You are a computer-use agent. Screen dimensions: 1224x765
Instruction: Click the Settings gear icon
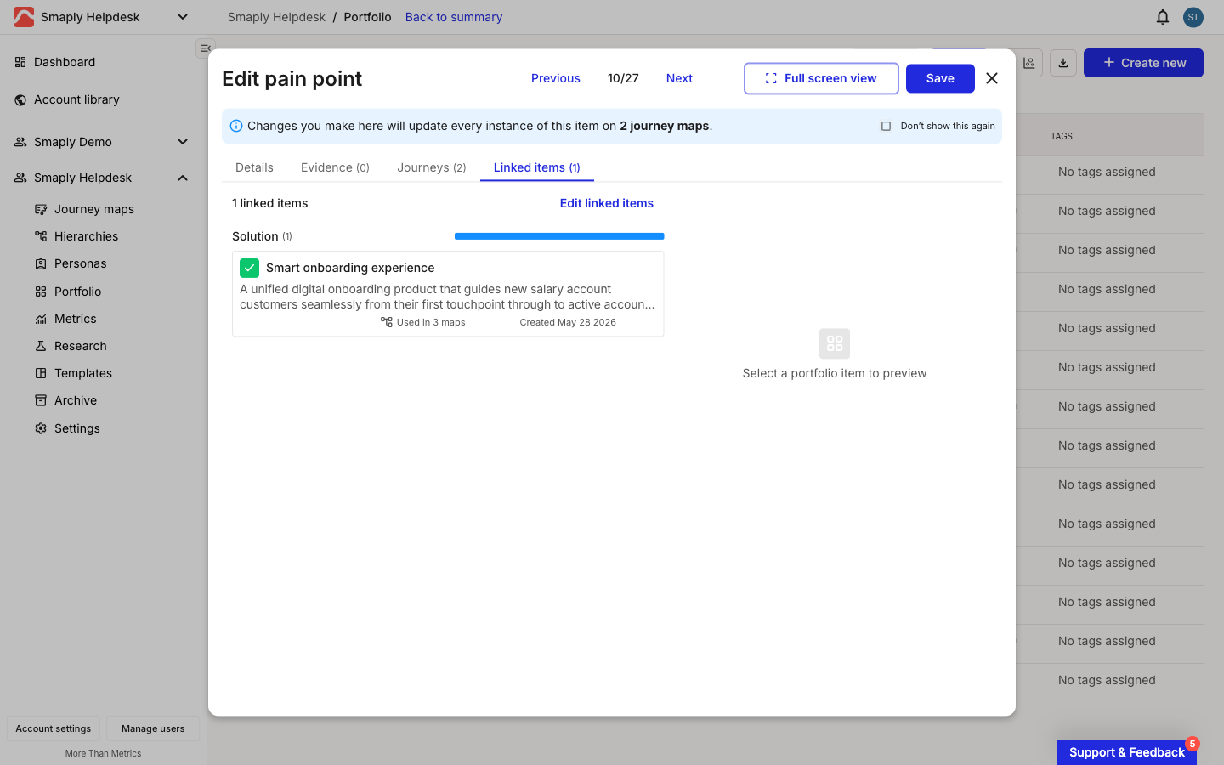point(41,428)
